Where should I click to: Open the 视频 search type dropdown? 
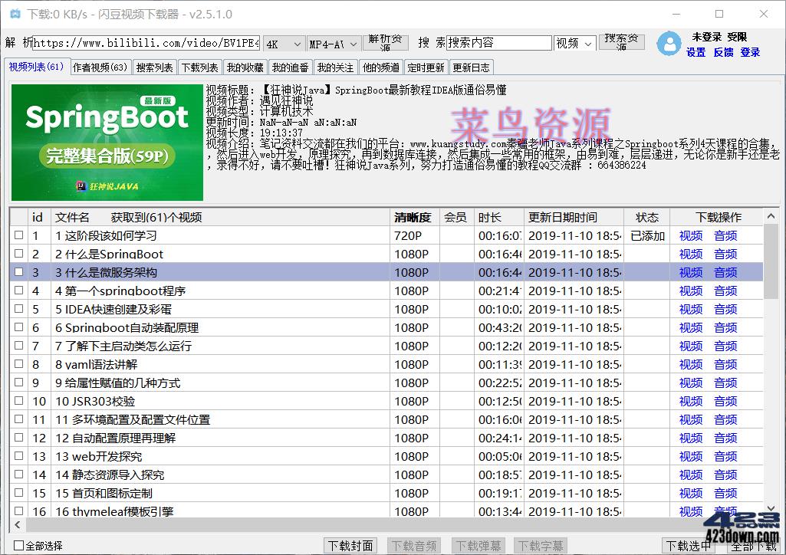pos(574,44)
